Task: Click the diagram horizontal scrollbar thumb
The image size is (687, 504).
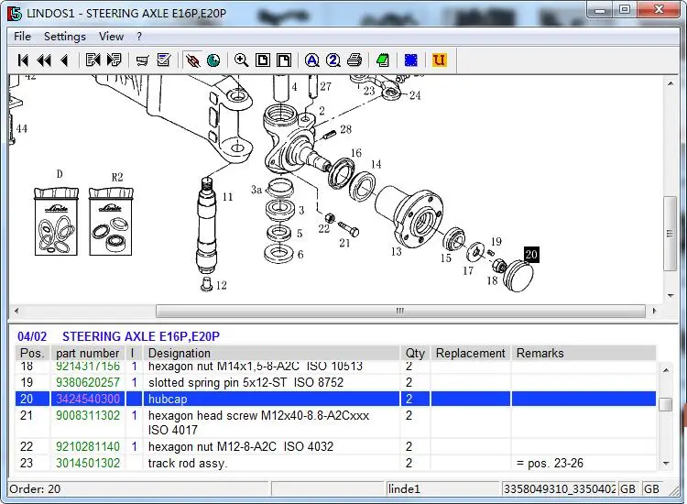Action: click(x=400, y=311)
